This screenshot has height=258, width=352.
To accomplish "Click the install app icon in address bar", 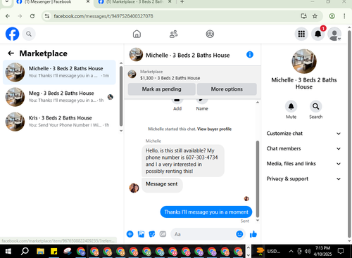I will [304, 16].
